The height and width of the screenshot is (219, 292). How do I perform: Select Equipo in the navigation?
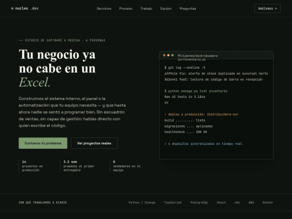[166, 9]
